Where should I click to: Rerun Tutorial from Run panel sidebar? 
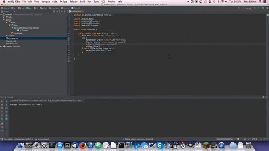point(2,101)
